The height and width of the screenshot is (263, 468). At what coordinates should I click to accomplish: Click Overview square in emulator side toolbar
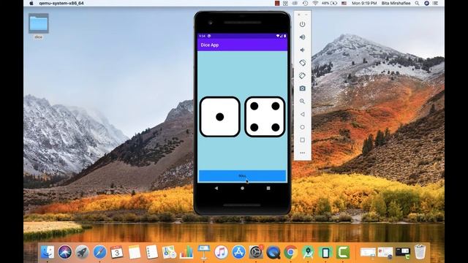click(302, 140)
